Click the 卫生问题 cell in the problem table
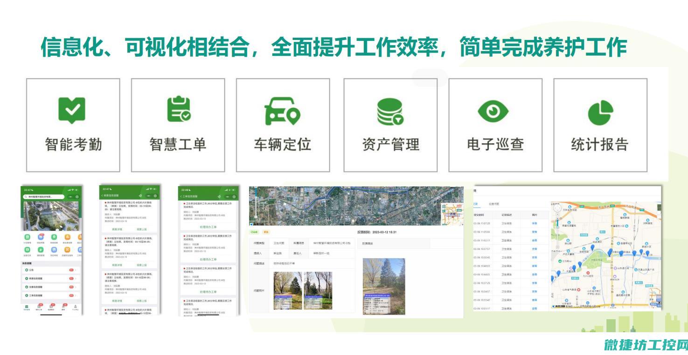688x355 pixels. [278, 243]
